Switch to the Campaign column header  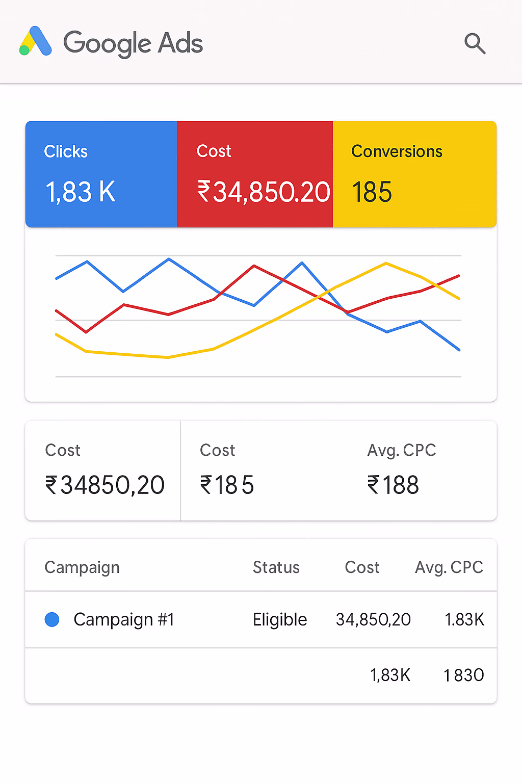point(82,566)
